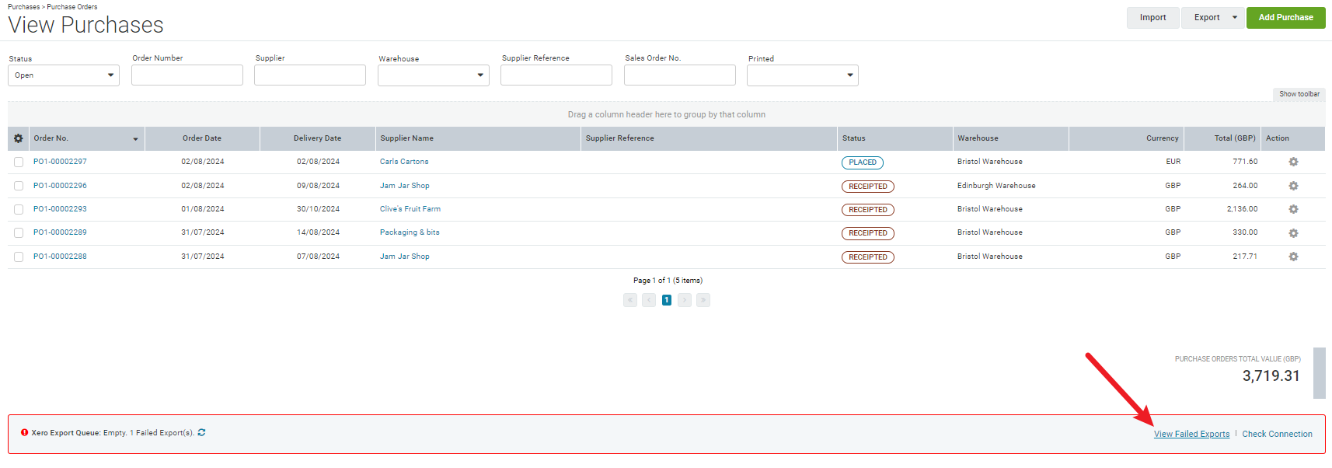Screen dimensions: 1332x468
Task: Click Purchase Orders breadcrumb
Action: [x=72, y=7]
